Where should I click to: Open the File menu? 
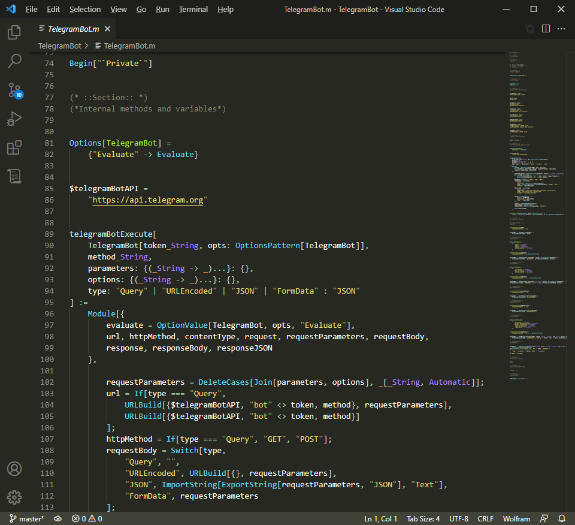coord(32,10)
